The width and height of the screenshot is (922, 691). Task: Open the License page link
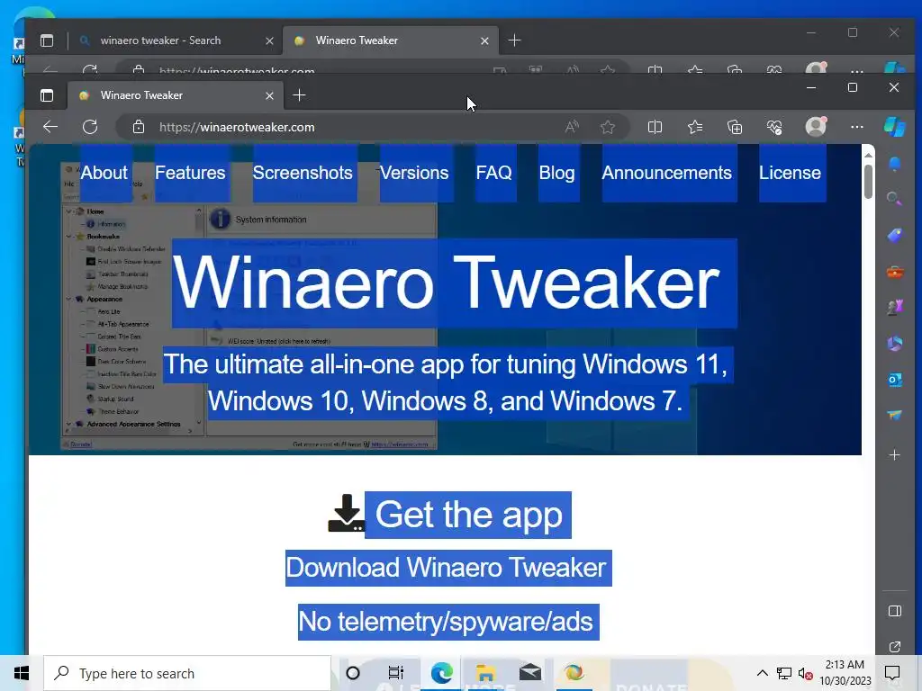[790, 173]
